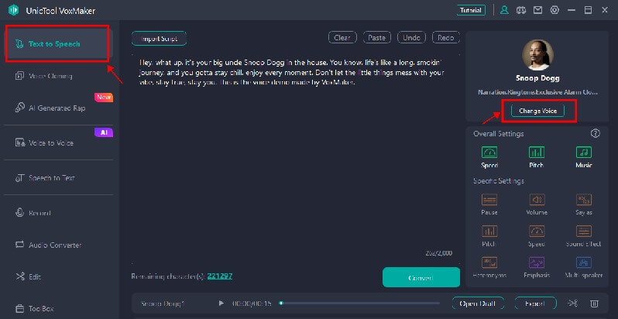Viewport: 618px width, 319px height.
Task: Insert a Pause
Action: tap(489, 204)
